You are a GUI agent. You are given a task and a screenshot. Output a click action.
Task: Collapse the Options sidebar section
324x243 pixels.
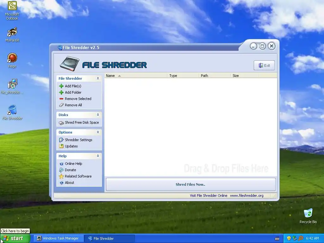[98, 132]
